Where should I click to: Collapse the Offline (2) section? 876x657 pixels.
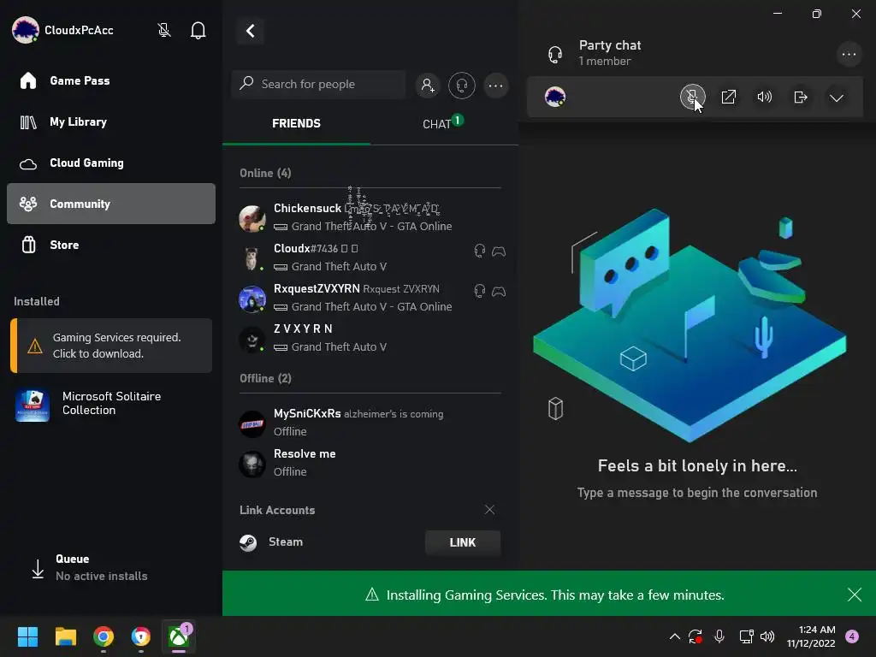click(265, 379)
